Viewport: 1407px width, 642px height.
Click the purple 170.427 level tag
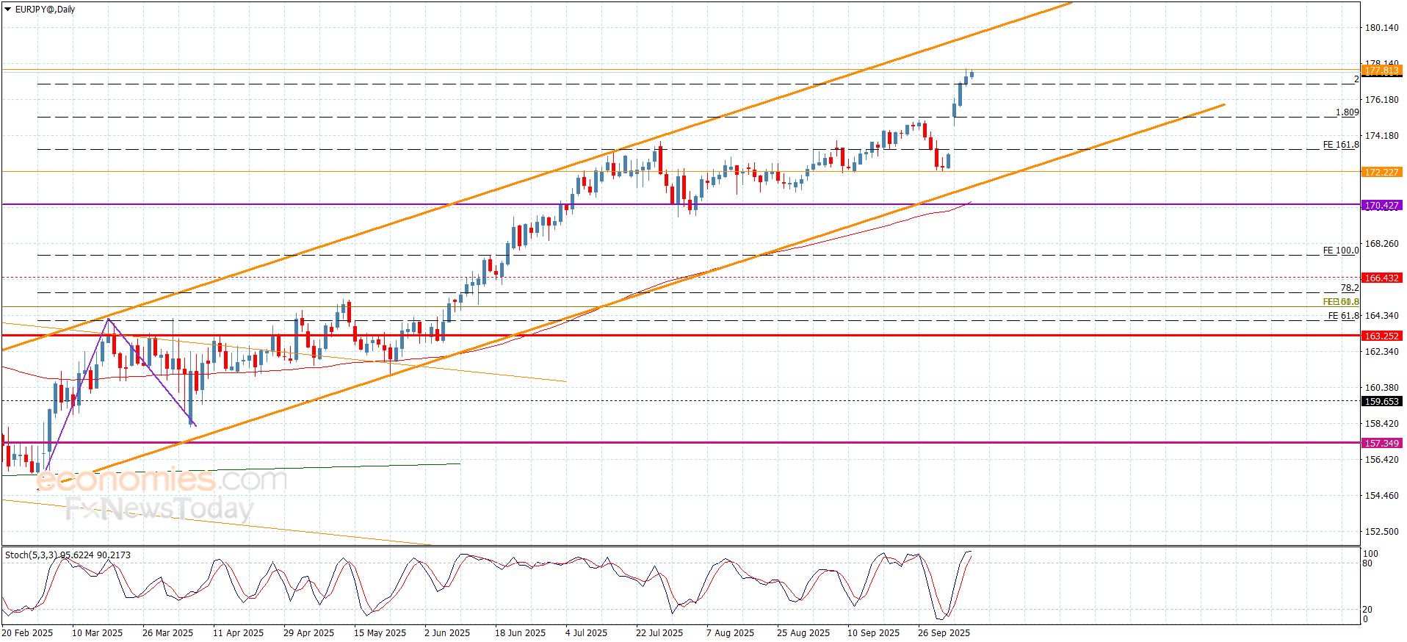(x=1381, y=206)
